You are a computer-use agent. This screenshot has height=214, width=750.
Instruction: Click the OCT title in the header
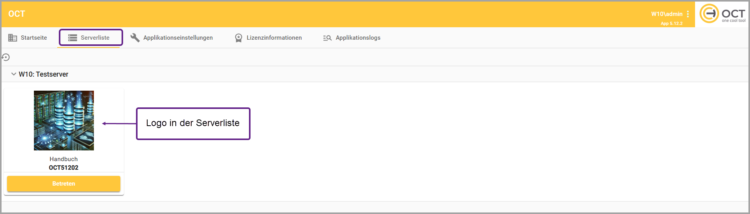[17, 14]
